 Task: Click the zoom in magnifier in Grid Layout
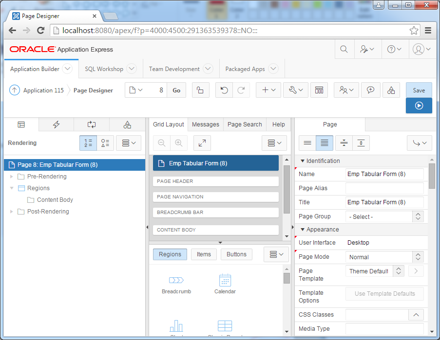coord(178,143)
